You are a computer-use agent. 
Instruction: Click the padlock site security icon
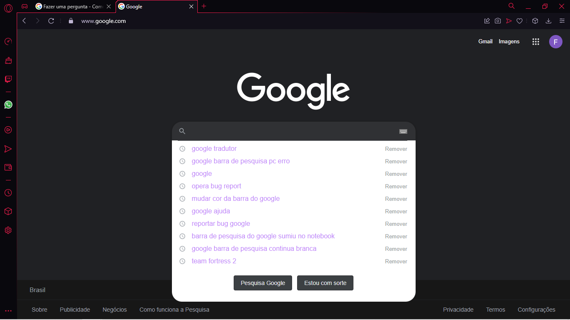71,21
